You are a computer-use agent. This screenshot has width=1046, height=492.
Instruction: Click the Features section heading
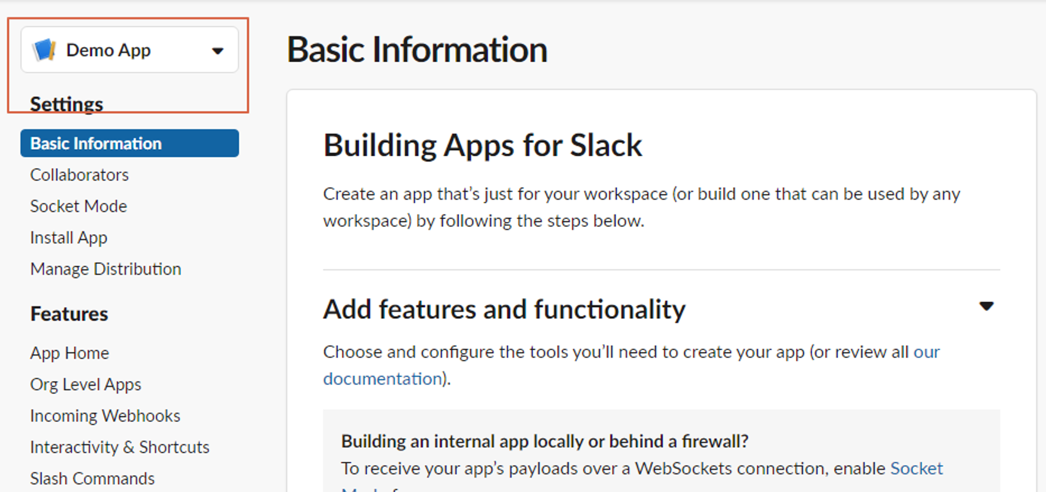(x=69, y=314)
